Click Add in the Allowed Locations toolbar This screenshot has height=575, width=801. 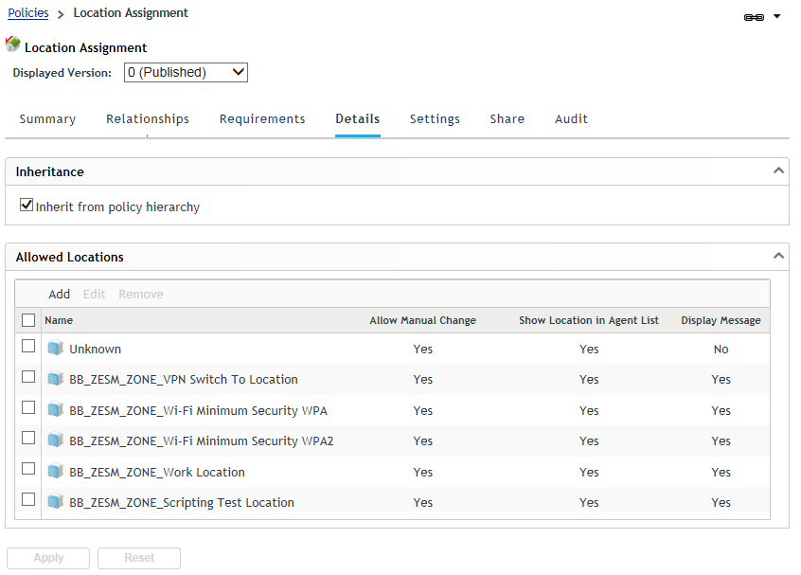pos(59,295)
